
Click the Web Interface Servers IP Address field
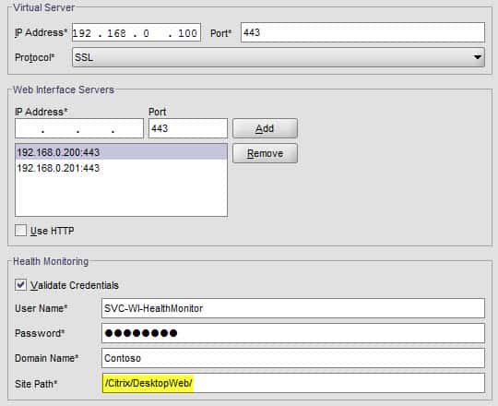[79, 128]
